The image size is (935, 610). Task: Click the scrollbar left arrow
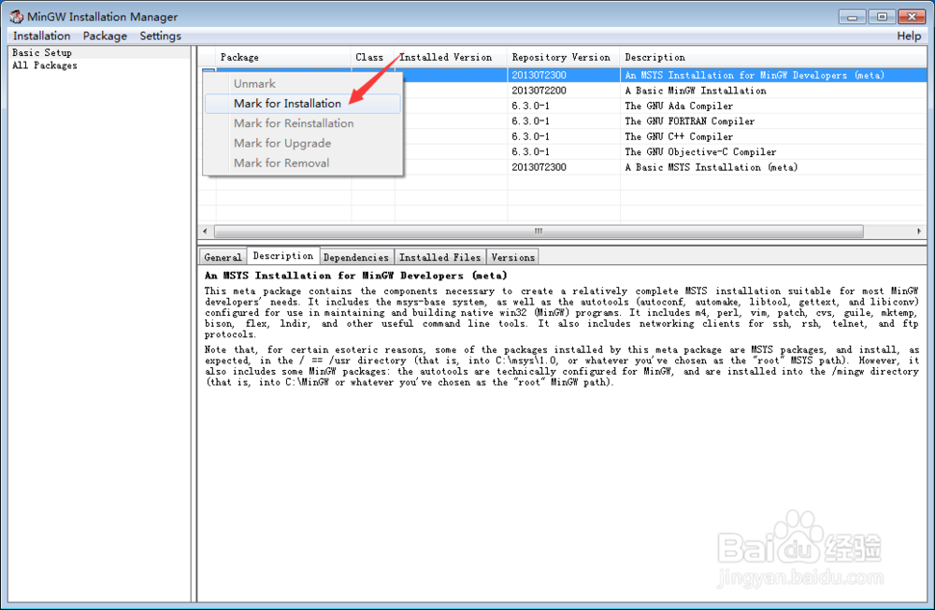coord(205,231)
